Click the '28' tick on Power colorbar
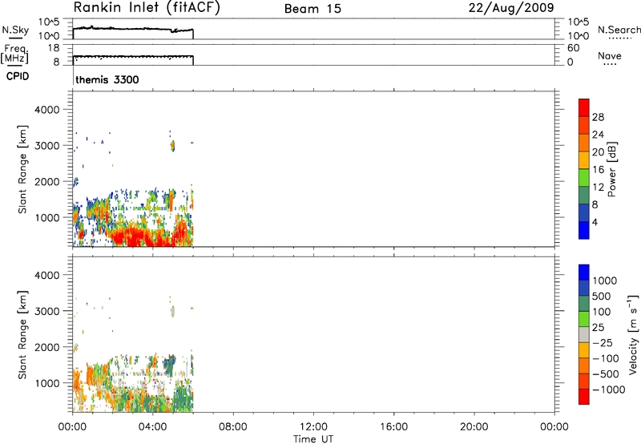 tap(598, 117)
